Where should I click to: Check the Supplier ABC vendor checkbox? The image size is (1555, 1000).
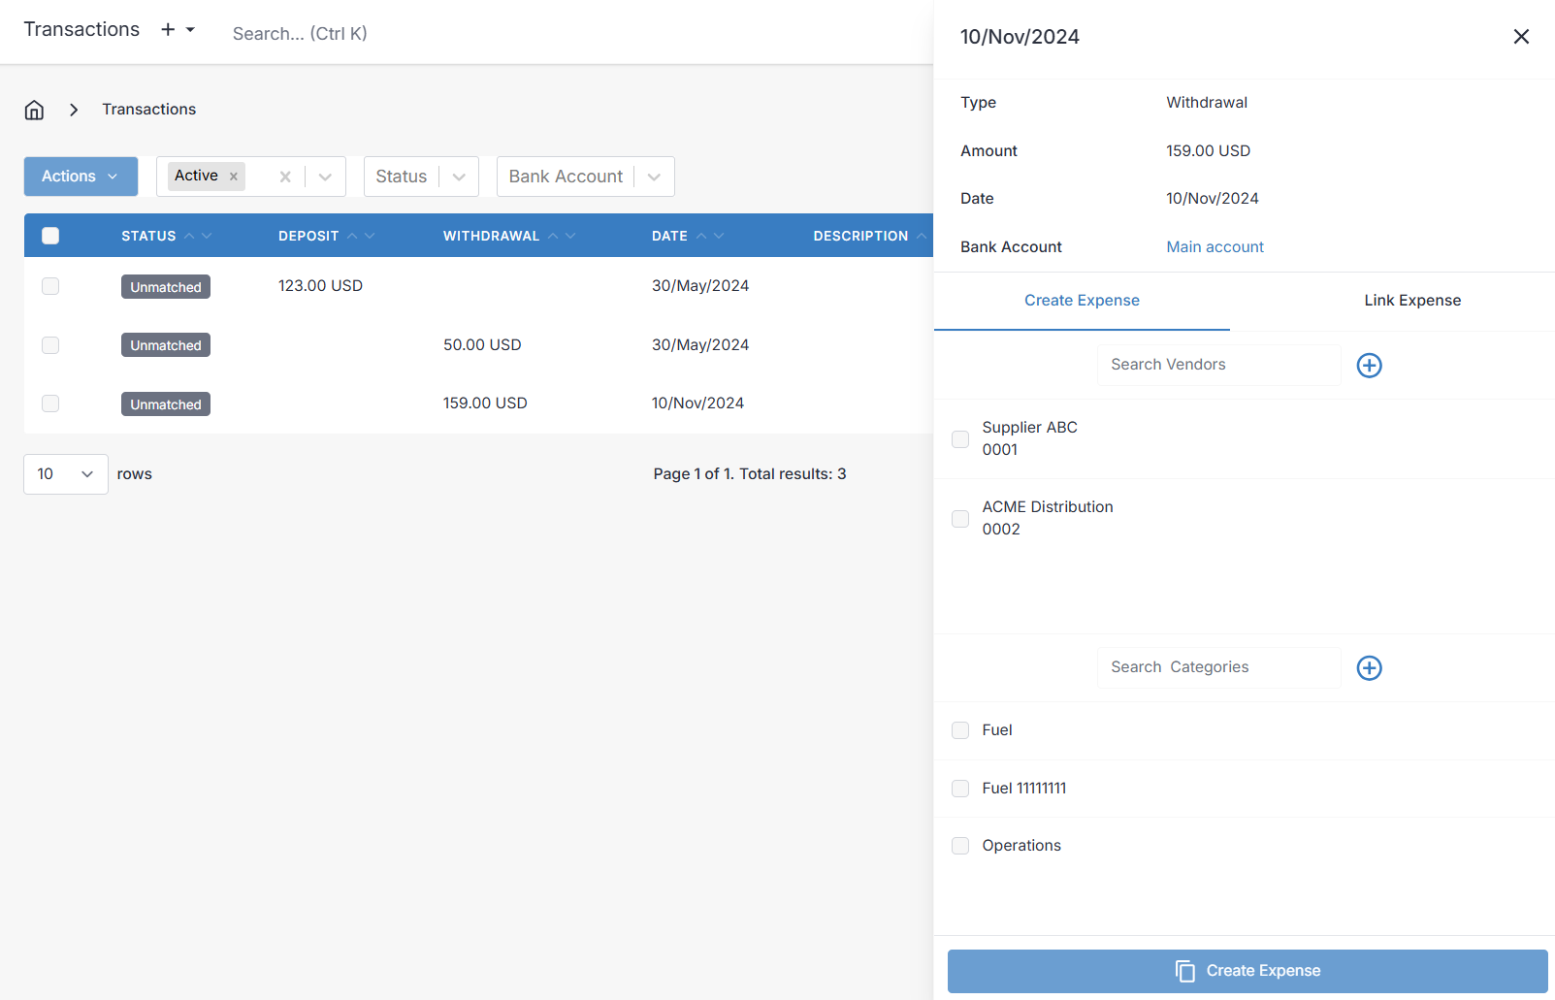click(960, 439)
